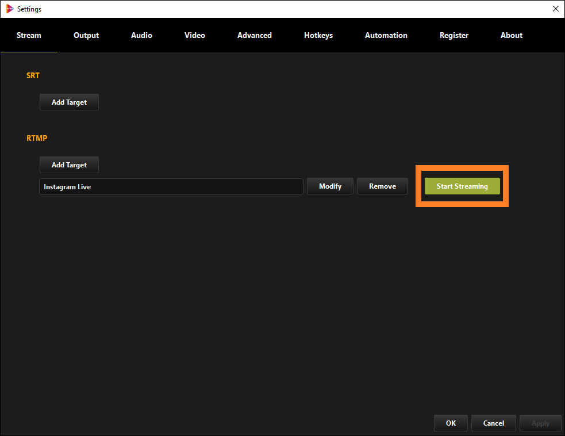
Task: Start streaming to Instagram Live
Action: tap(462, 186)
